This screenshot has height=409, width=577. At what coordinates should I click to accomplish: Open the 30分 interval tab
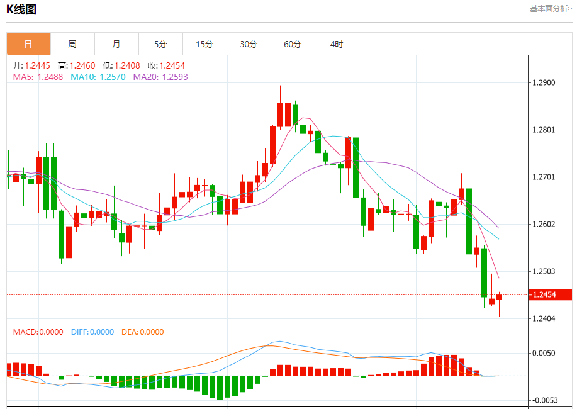tap(249, 44)
